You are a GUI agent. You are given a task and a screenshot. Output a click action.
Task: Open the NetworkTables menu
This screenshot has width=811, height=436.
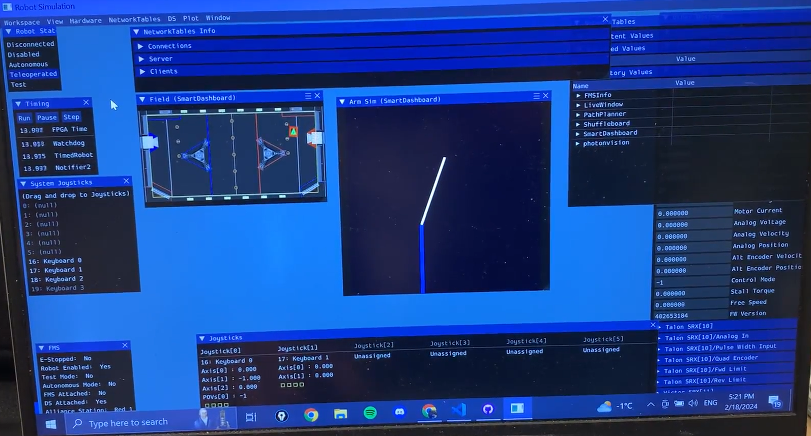(134, 19)
